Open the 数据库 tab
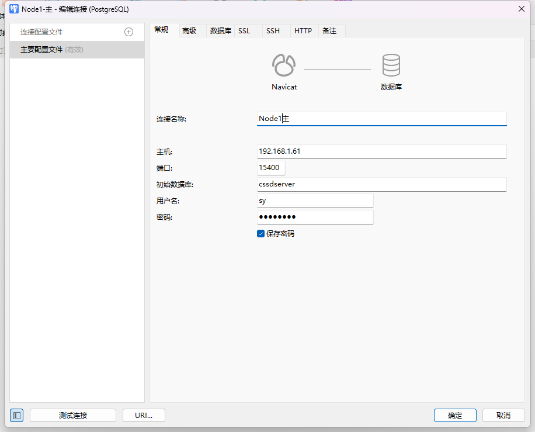Screen dimensions: 535x432 pos(220,31)
